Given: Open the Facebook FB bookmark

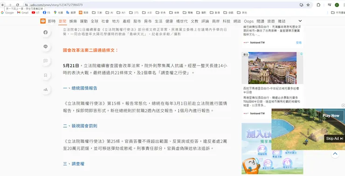Looking at the screenshot, I should click(x=47, y=13).
